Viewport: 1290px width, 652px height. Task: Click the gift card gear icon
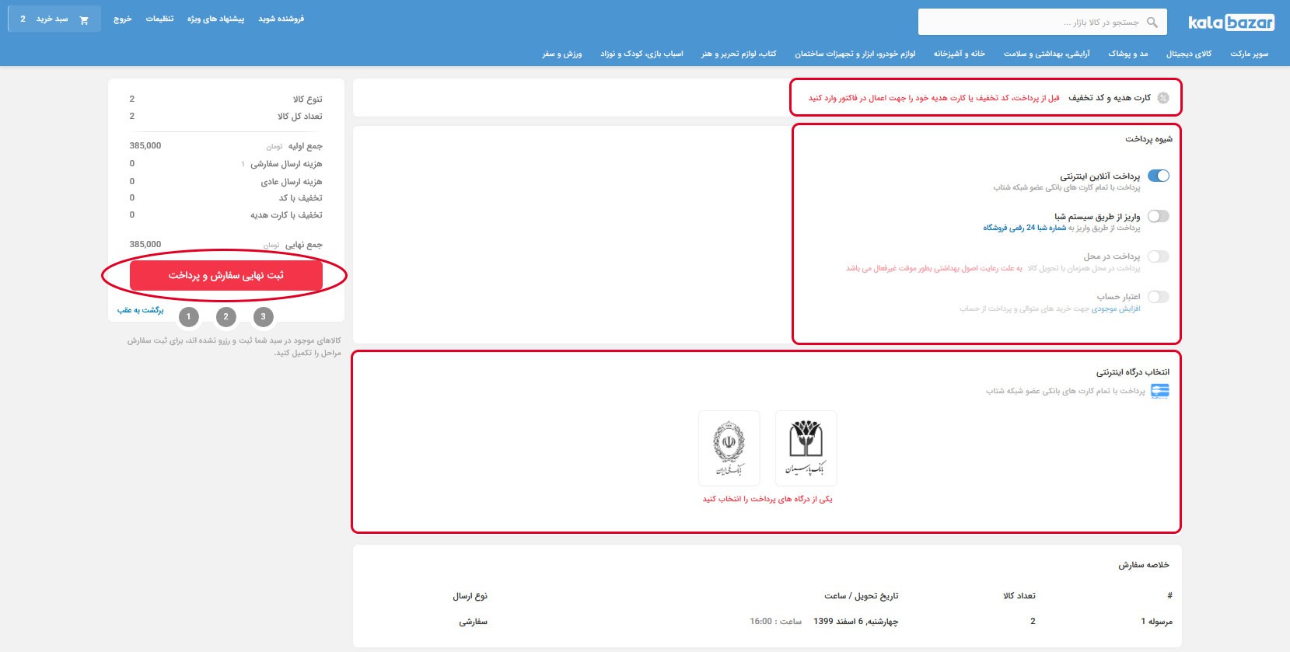tap(1163, 98)
